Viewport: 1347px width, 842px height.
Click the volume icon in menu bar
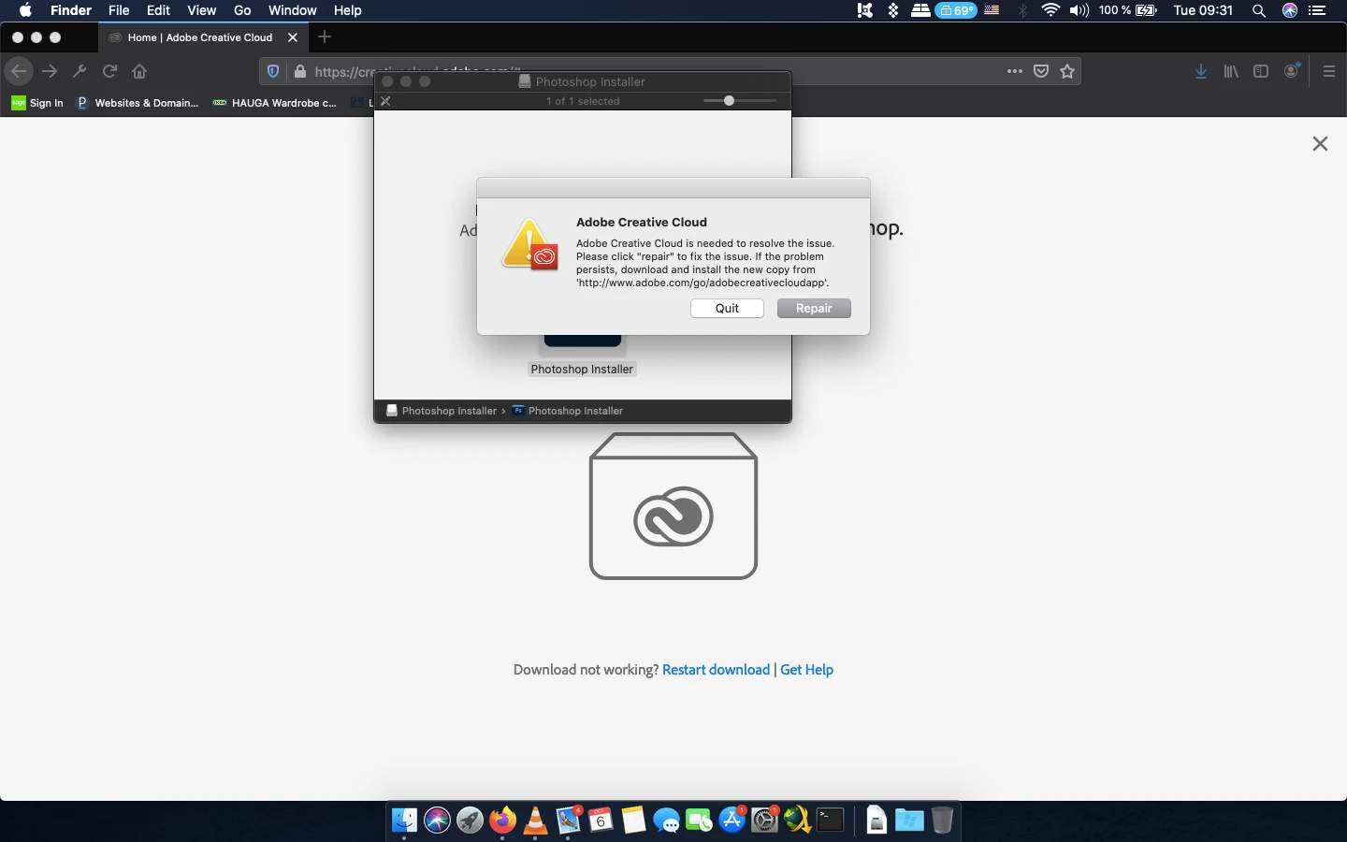1079,10
